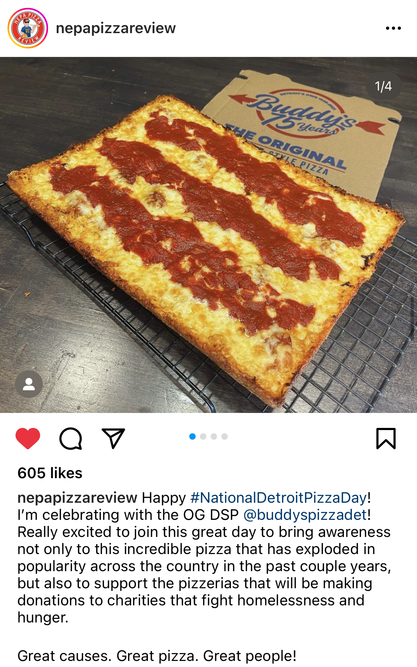Tap the caption text about Great causes
This screenshot has height=667, width=417.
[x=157, y=656]
